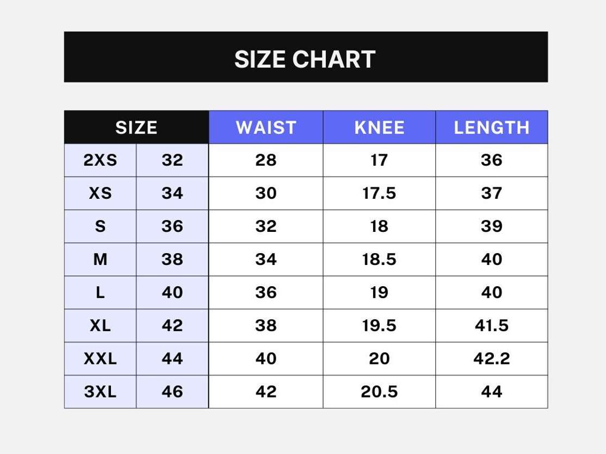606x454 pixels.
Task: Select the M size label cell
Action: 100,260
